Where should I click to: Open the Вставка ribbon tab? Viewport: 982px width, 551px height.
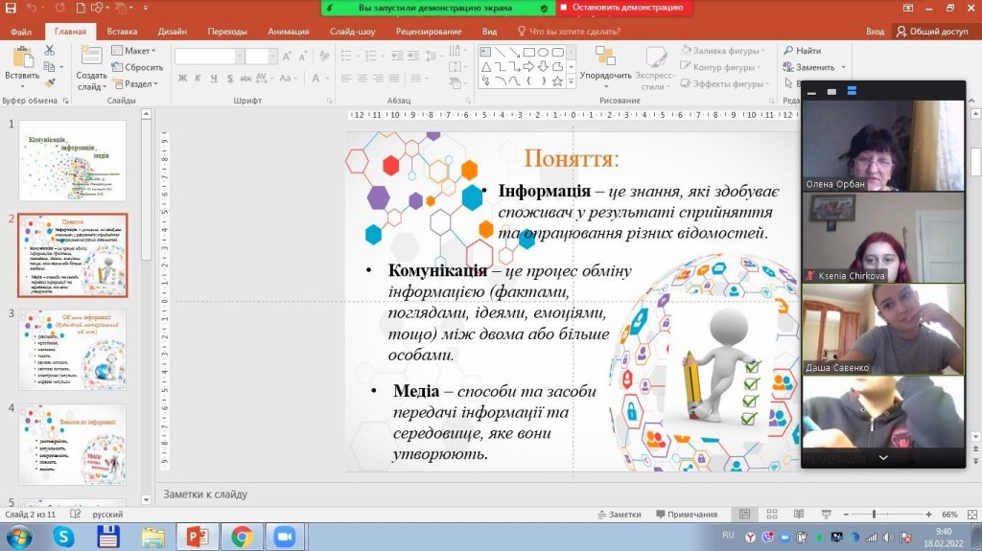tap(122, 31)
